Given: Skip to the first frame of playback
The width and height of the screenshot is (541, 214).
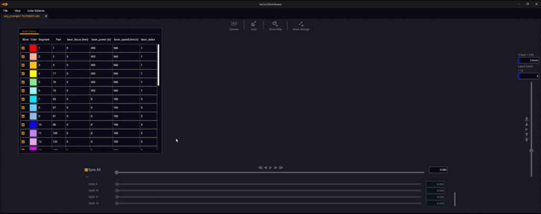Looking at the screenshot, I should [x=260, y=168].
